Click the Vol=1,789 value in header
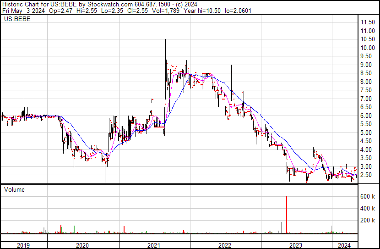The image size is (380, 249). (x=166, y=11)
